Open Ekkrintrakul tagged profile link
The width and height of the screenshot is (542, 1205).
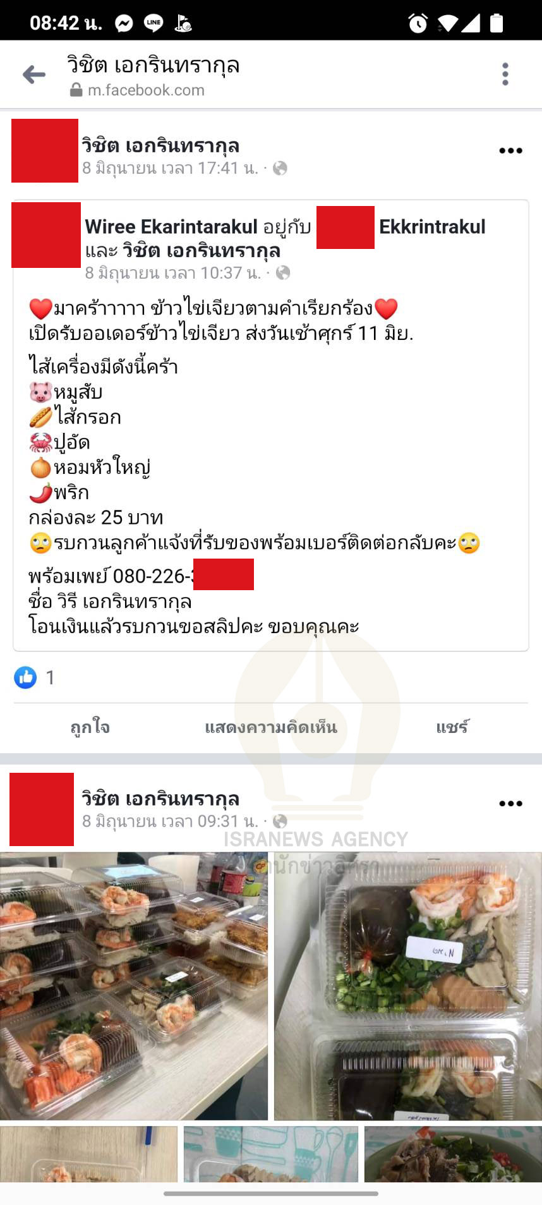[x=432, y=226]
